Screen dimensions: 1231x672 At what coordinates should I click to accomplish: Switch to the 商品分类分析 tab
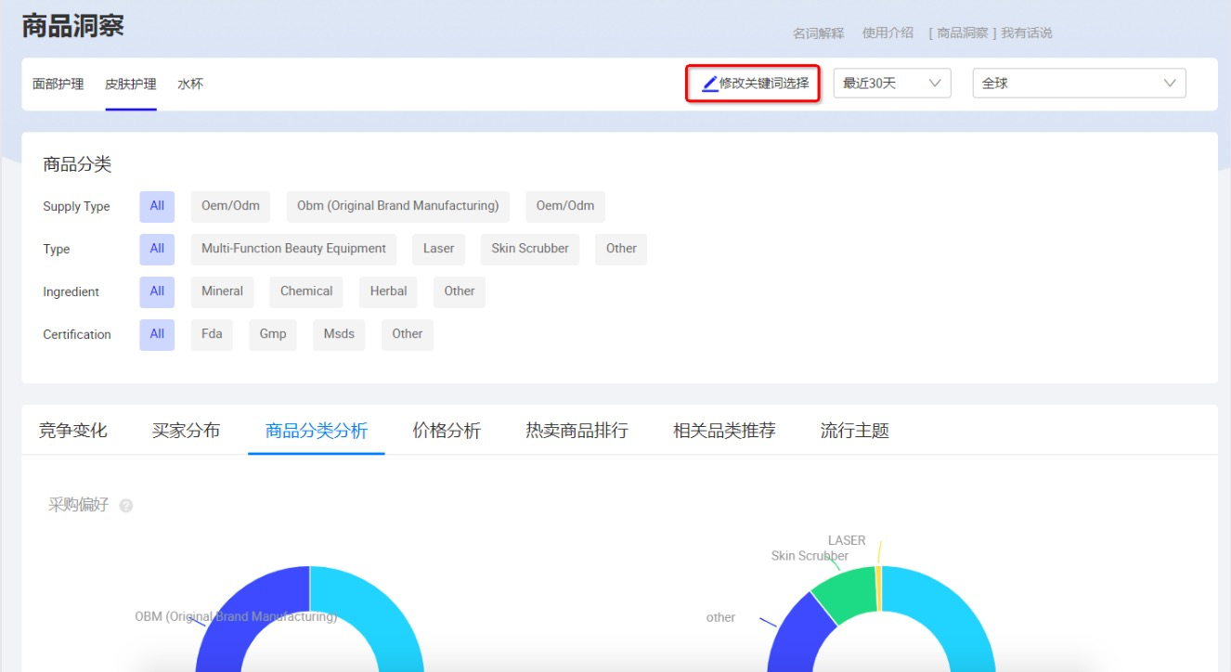(317, 431)
